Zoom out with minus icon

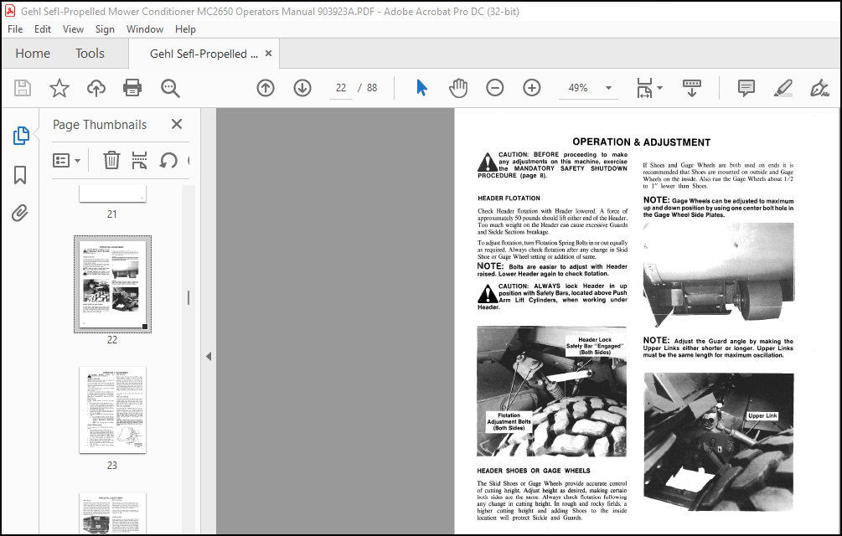tap(494, 88)
